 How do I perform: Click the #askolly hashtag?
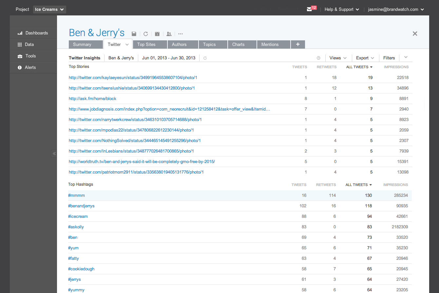pyautogui.click(x=76, y=227)
